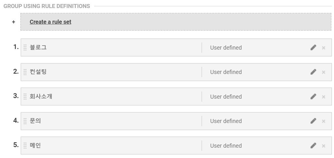Remove the 컨설팅 rule set

pyautogui.click(x=324, y=72)
